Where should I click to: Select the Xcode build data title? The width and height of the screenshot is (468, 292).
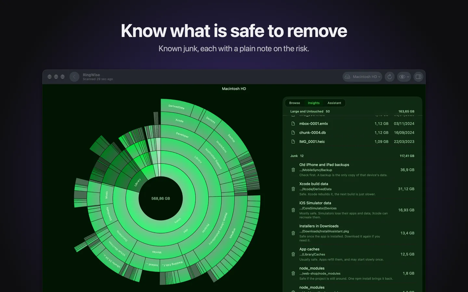point(314,184)
